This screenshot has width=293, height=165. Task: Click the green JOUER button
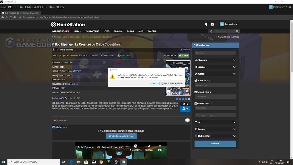click(184, 55)
